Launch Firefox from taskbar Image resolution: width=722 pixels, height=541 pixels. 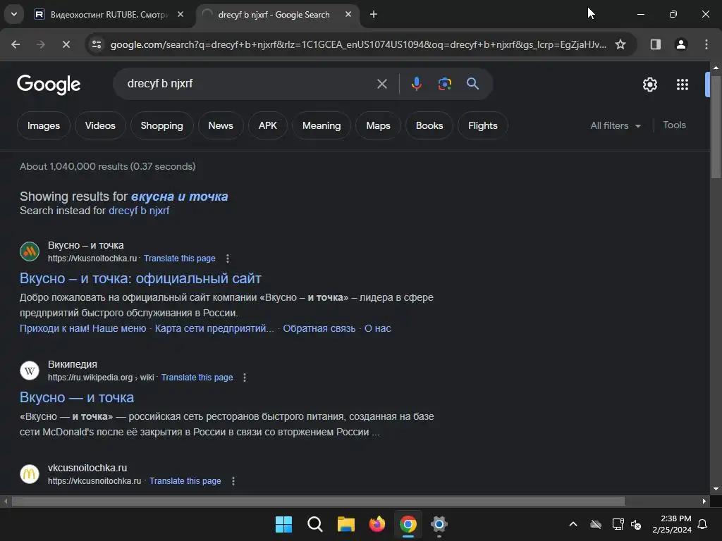point(377,524)
